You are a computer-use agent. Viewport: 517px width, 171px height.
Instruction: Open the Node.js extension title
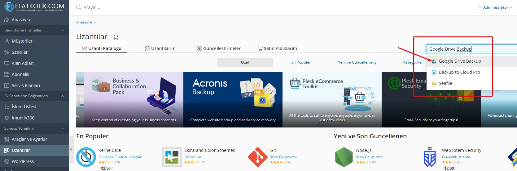click(x=364, y=150)
